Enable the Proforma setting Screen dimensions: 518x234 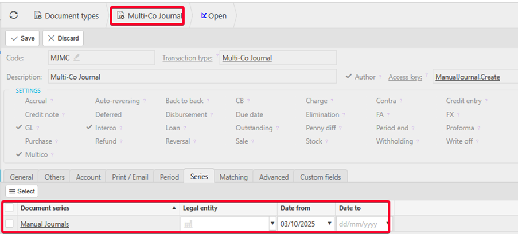[x=460, y=128]
